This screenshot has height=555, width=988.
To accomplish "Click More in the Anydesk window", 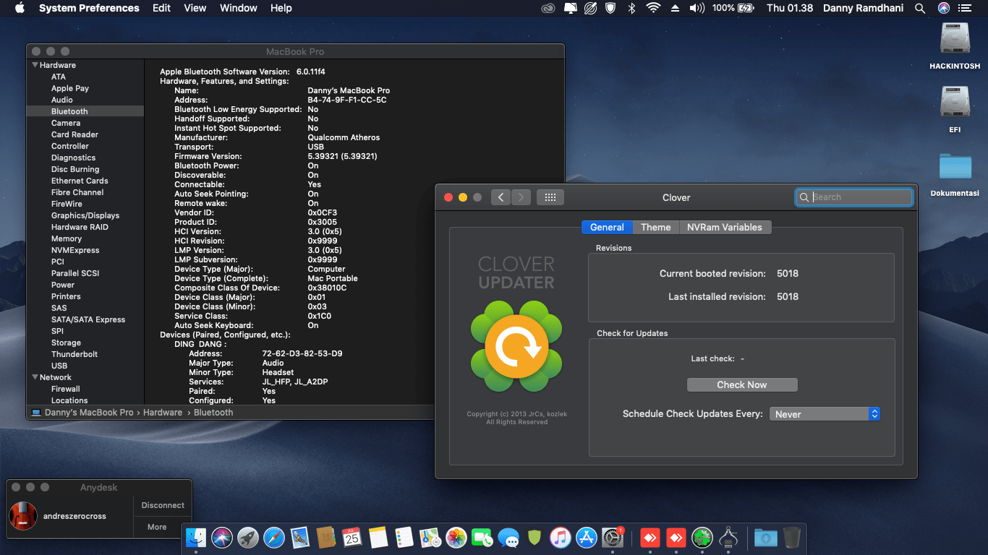I will click(x=157, y=527).
